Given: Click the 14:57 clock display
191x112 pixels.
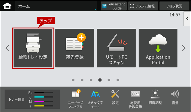Looking at the screenshot, I should pos(175,15).
